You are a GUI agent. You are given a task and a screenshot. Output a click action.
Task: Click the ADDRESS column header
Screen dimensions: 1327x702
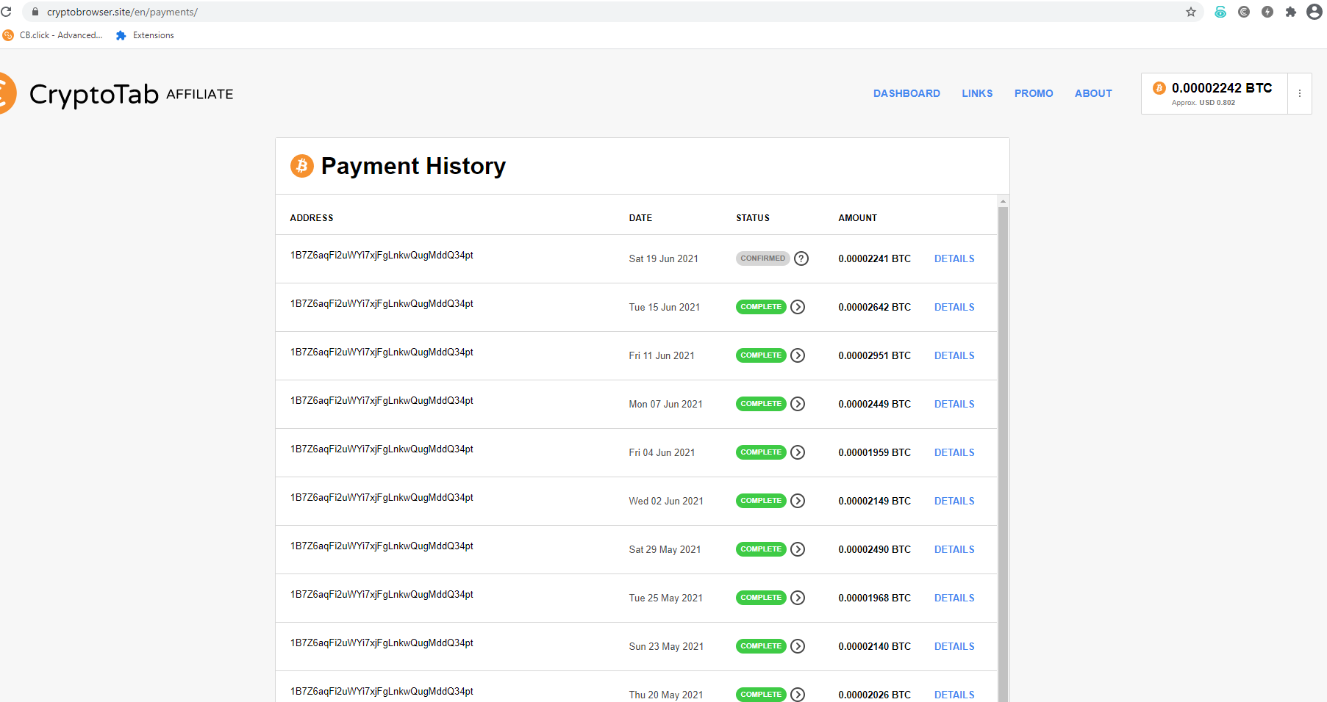[x=312, y=218]
